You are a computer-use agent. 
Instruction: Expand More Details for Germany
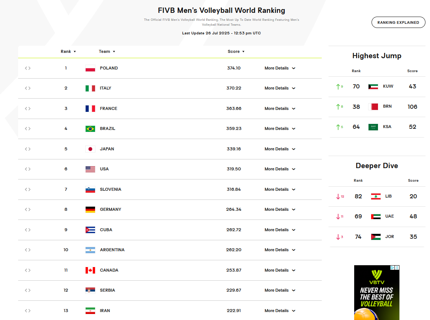click(x=280, y=210)
